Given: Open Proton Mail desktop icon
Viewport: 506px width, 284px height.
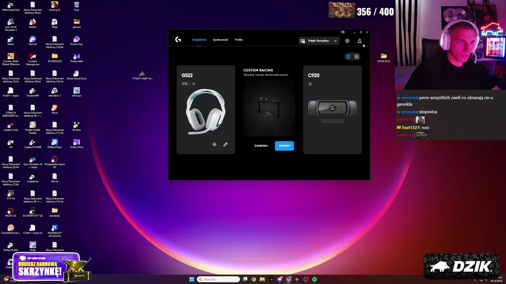Looking at the screenshot, I should point(76,58).
